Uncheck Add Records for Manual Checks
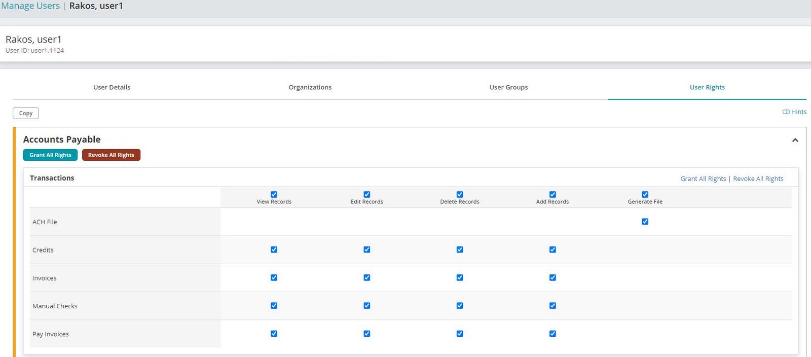 (x=552, y=306)
